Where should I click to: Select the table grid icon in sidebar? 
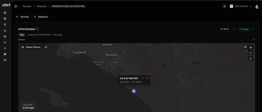(x=5, y=54)
